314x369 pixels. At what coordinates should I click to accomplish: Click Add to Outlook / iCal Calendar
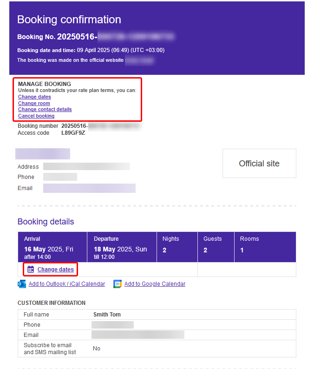67,284
